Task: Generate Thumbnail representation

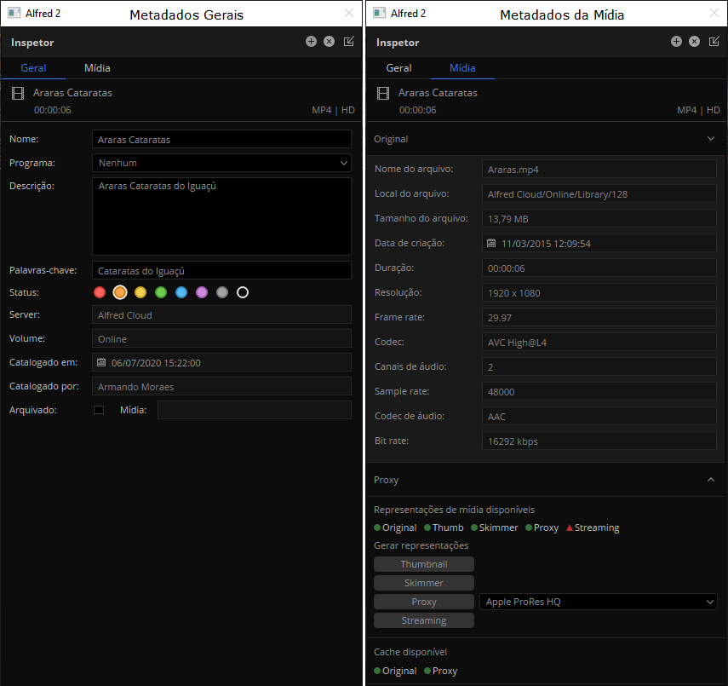Action: pos(424,564)
